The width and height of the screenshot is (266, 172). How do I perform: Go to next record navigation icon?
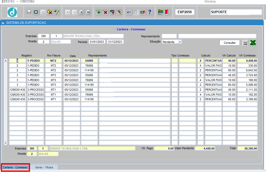tap(81, 12)
